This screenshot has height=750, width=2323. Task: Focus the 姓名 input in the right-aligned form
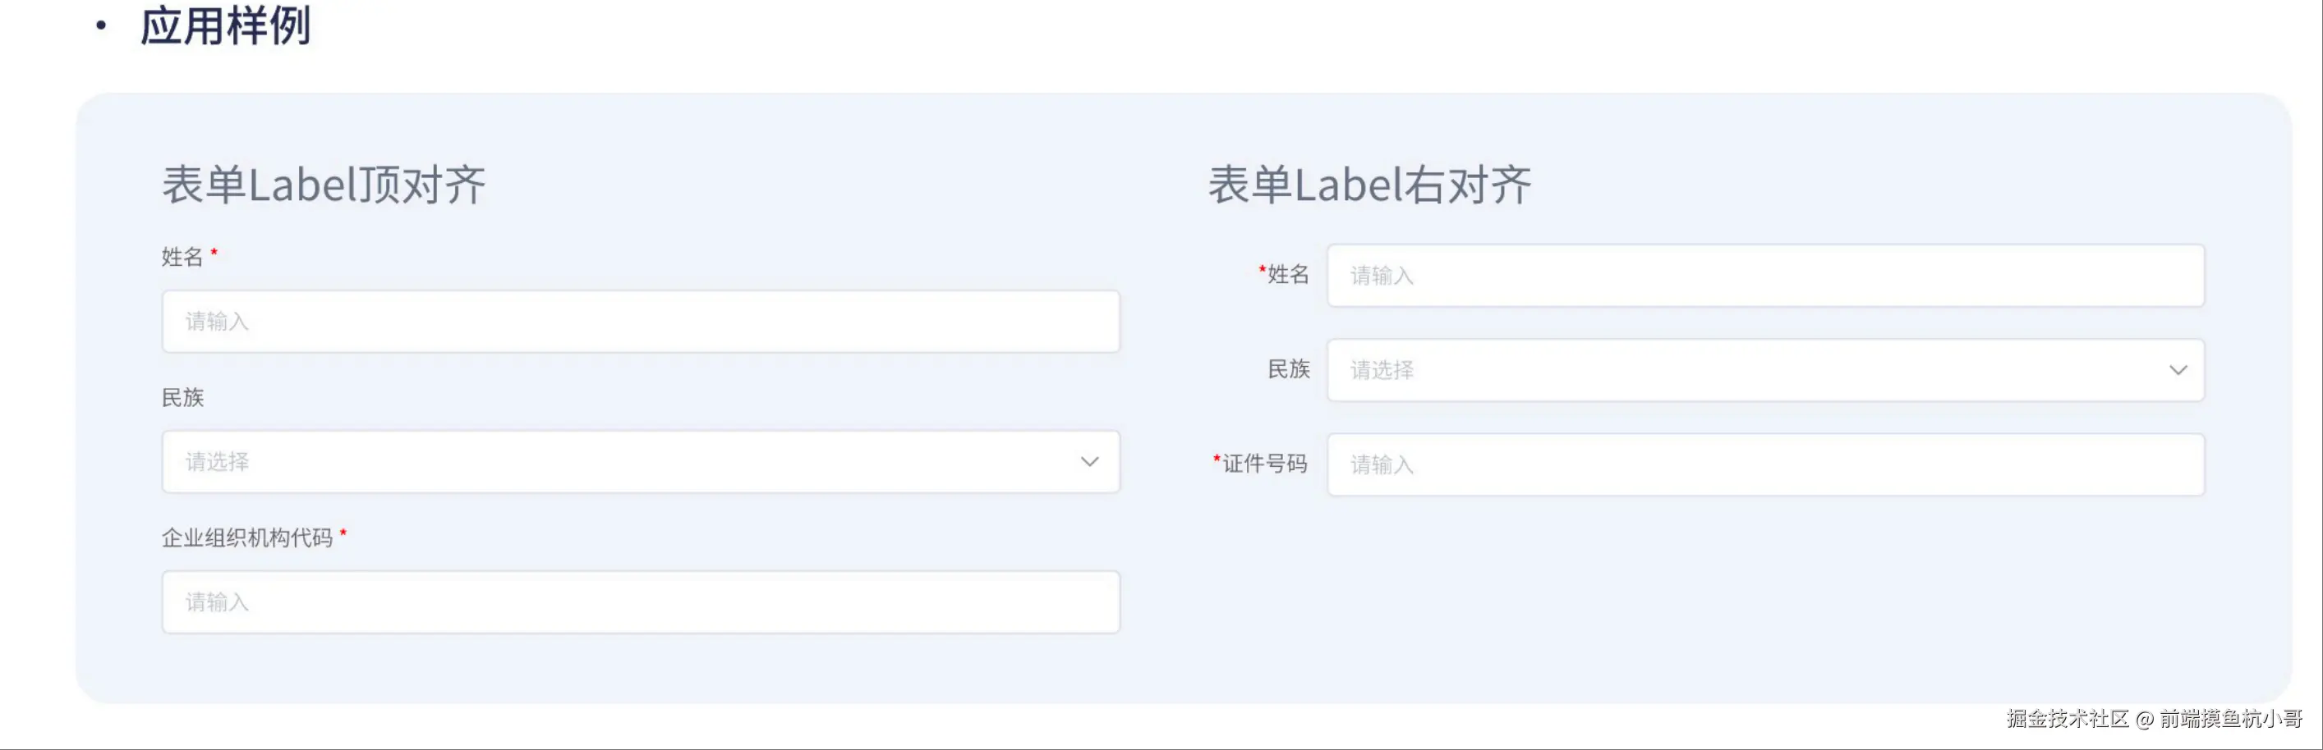tap(1764, 276)
